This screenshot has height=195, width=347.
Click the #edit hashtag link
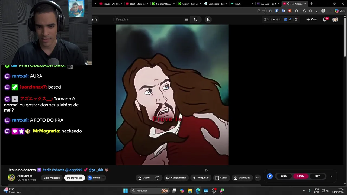pyautogui.click(x=47, y=170)
